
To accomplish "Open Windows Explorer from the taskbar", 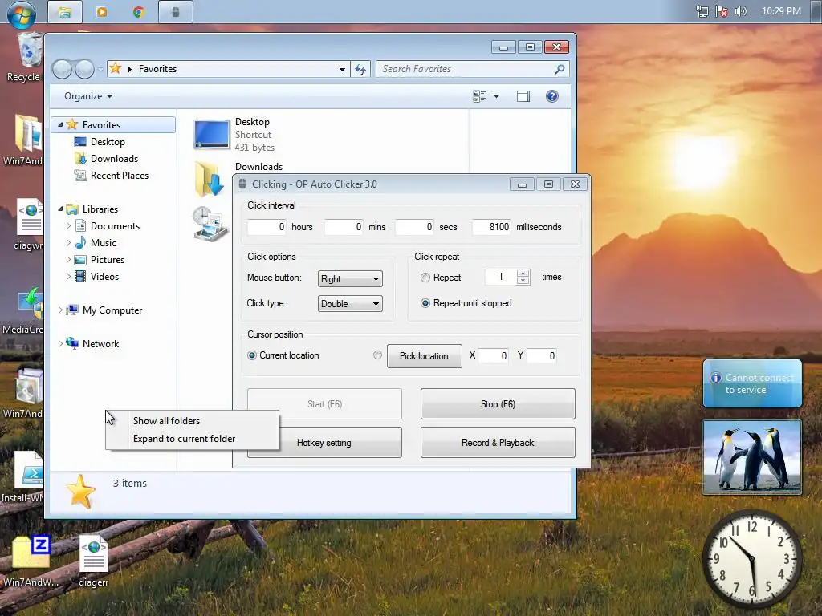I will pos(65,12).
